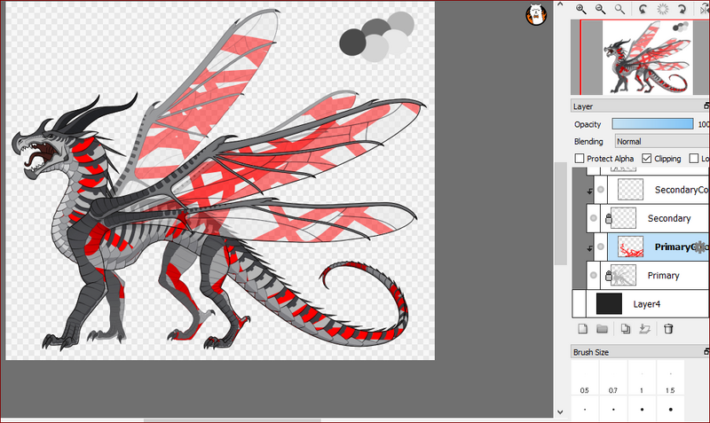Image resolution: width=710 pixels, height=423 pixels.
Task: Open PrimaryColor layer settings gear
Action: [x=699, y=247]
